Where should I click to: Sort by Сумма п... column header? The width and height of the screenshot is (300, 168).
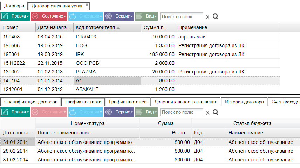coord(158,27)
